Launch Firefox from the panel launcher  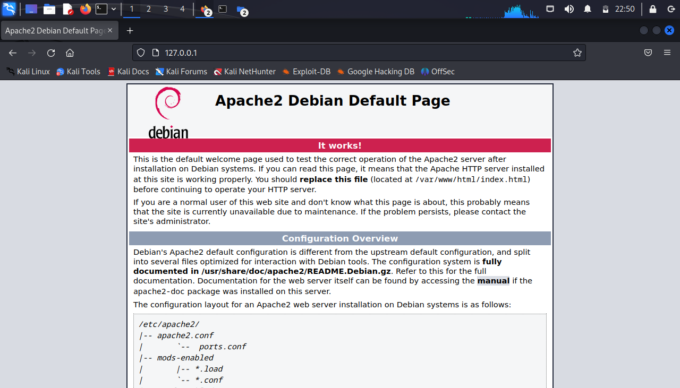(x=86, y=9)
